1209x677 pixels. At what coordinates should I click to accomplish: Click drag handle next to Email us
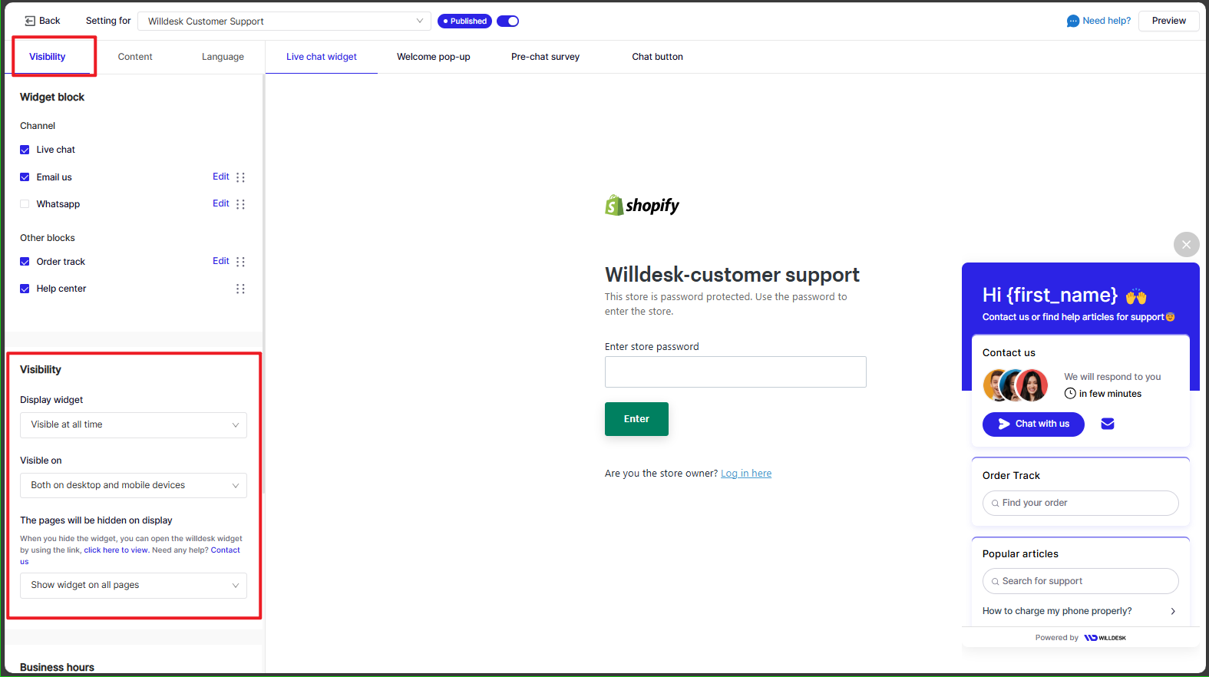(240, 177)
